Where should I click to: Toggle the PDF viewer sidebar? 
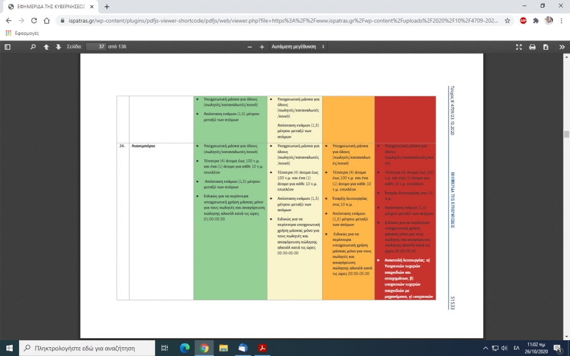point(8,47)
